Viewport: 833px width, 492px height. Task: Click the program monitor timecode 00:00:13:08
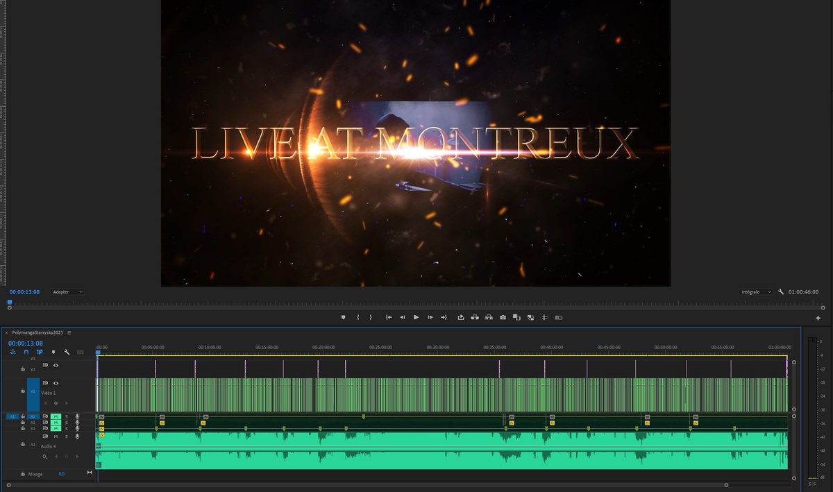24,292
